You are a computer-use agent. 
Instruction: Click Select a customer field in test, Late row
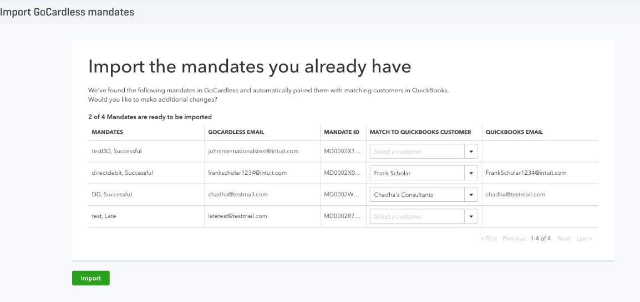pos(417,216)
